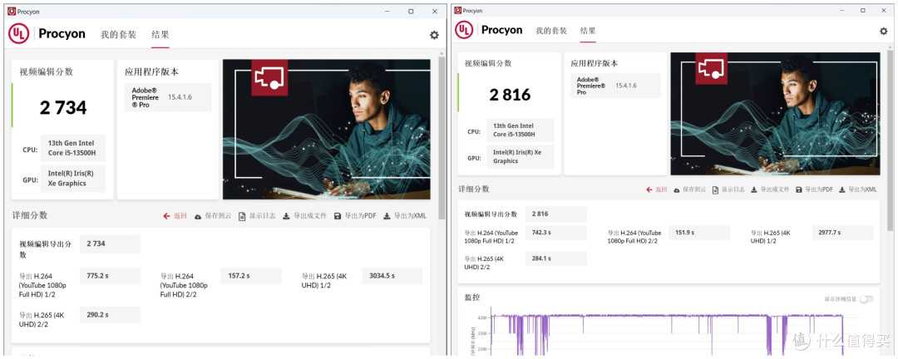
Task: Select 结果 tab in left window
Action: coord(160,34)
